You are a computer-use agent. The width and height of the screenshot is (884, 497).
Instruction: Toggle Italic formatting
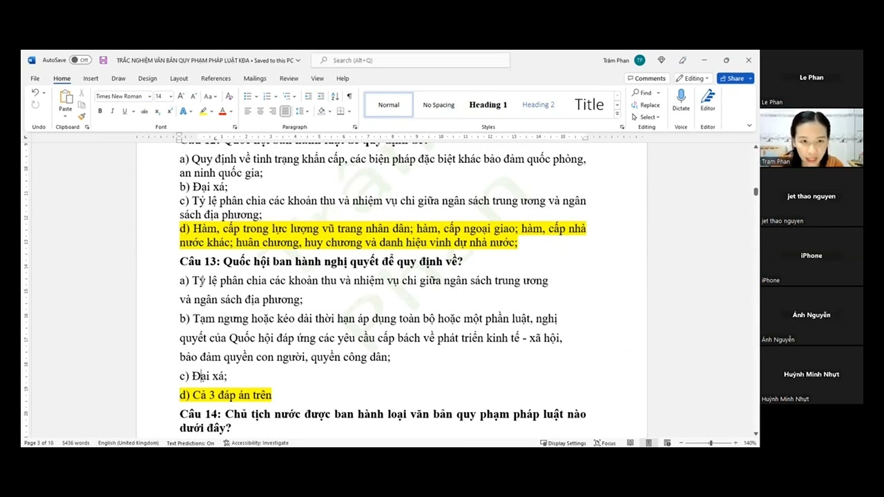click(113, 111)
